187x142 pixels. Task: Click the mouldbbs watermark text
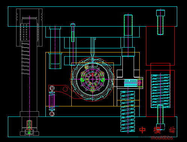point(162,138)
